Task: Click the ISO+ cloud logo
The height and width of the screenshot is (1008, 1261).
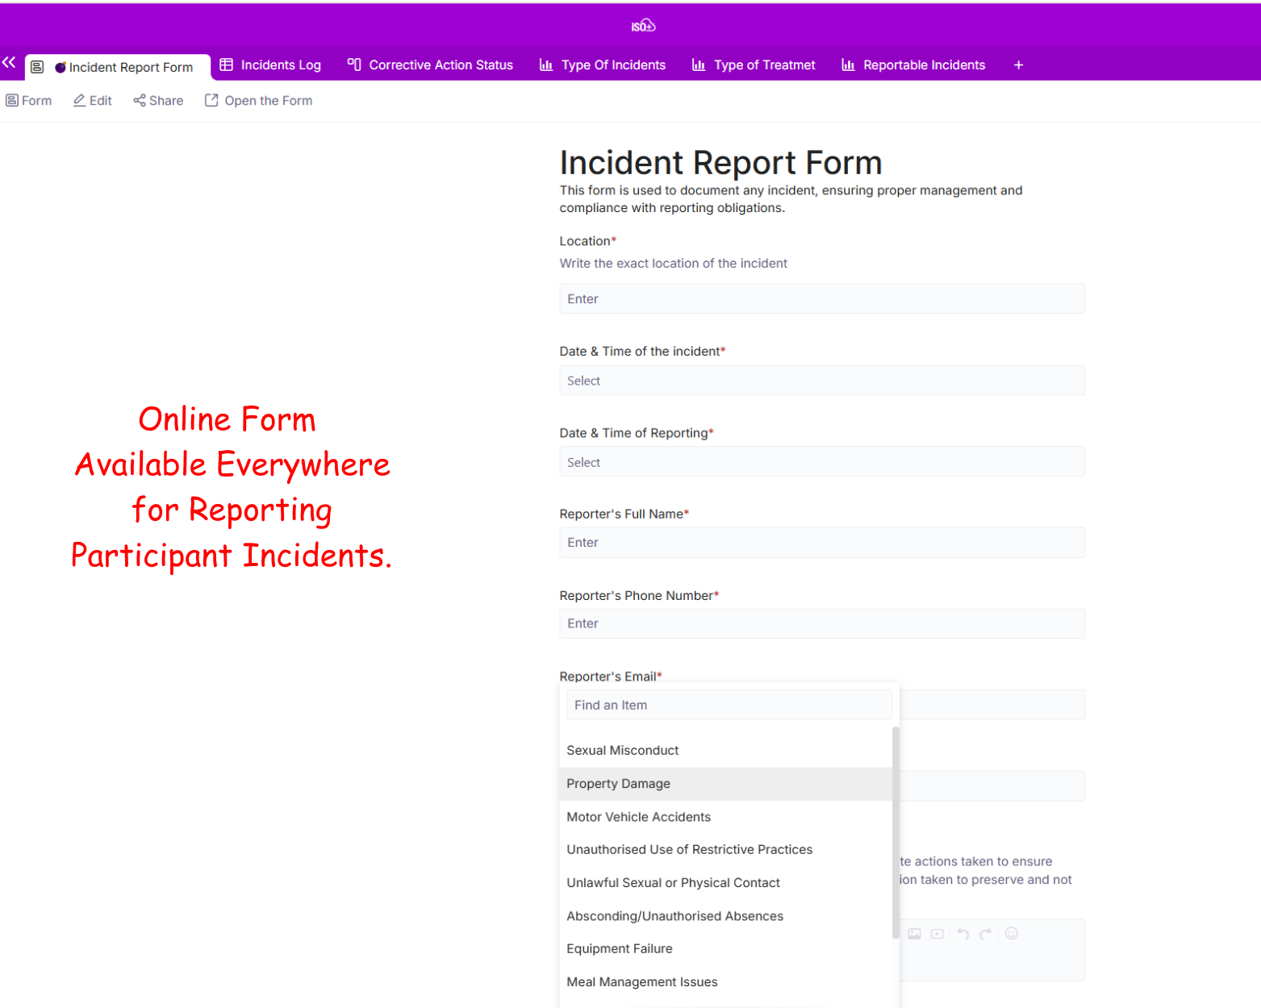Action: 643,27
